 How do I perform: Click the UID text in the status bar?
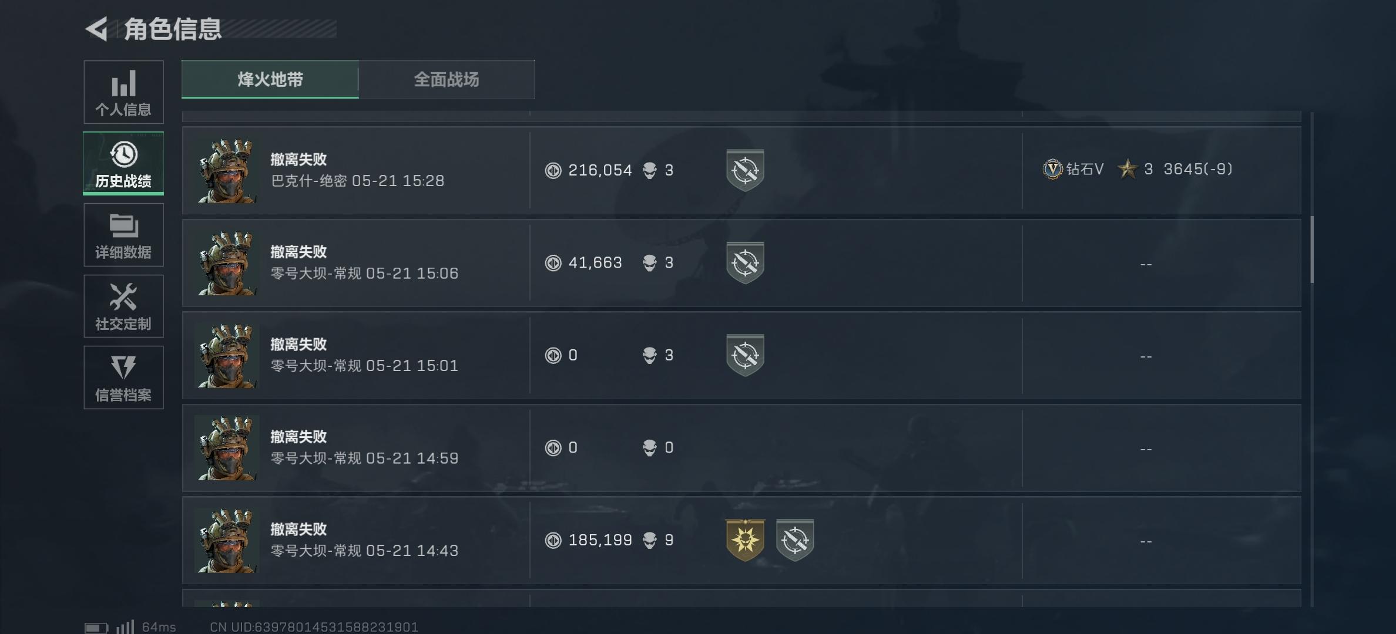click(x=314, y=627)
